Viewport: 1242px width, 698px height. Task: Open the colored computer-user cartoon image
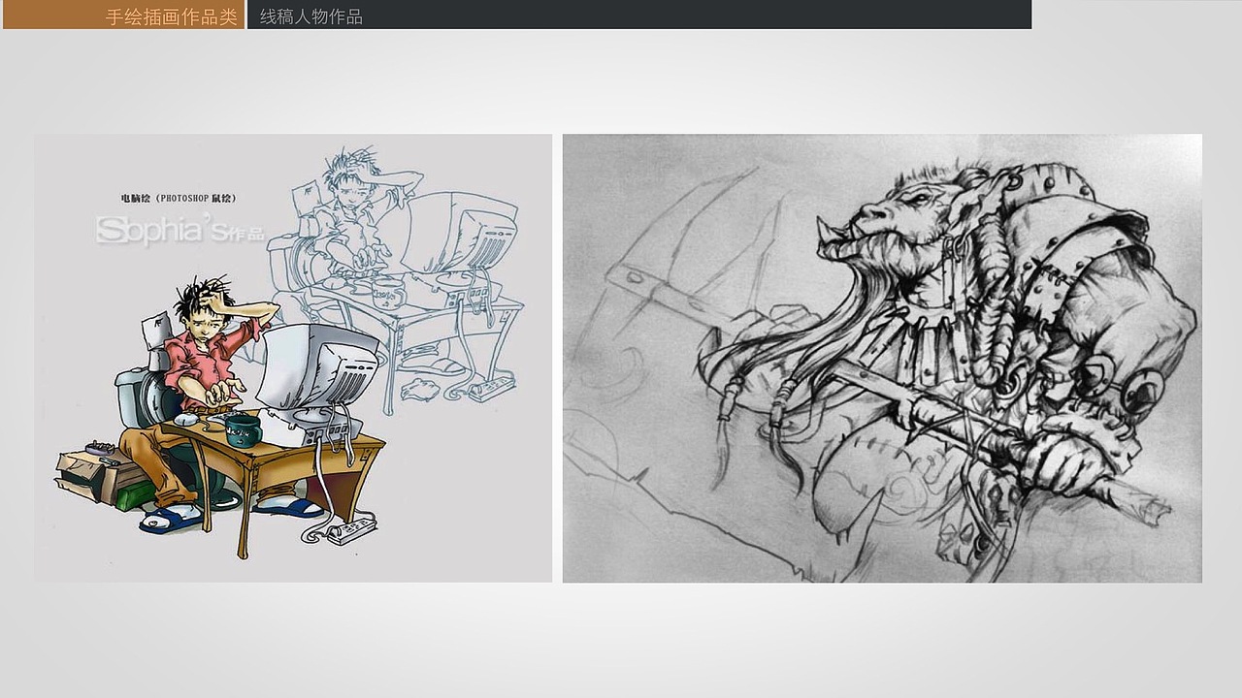293,358
